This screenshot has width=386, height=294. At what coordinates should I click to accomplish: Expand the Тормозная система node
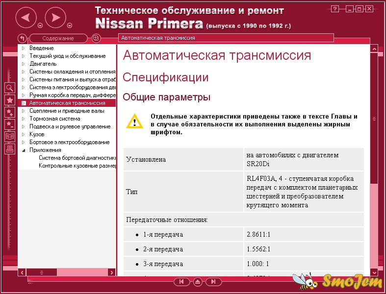coord(24,119)
